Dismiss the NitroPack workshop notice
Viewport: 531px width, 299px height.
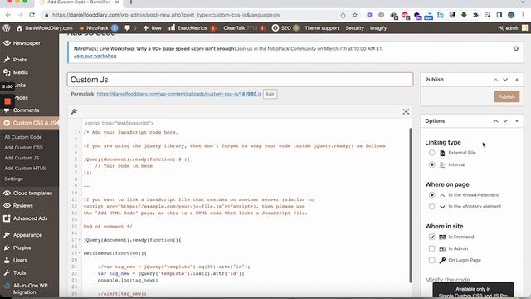click(x=516, y=48)
